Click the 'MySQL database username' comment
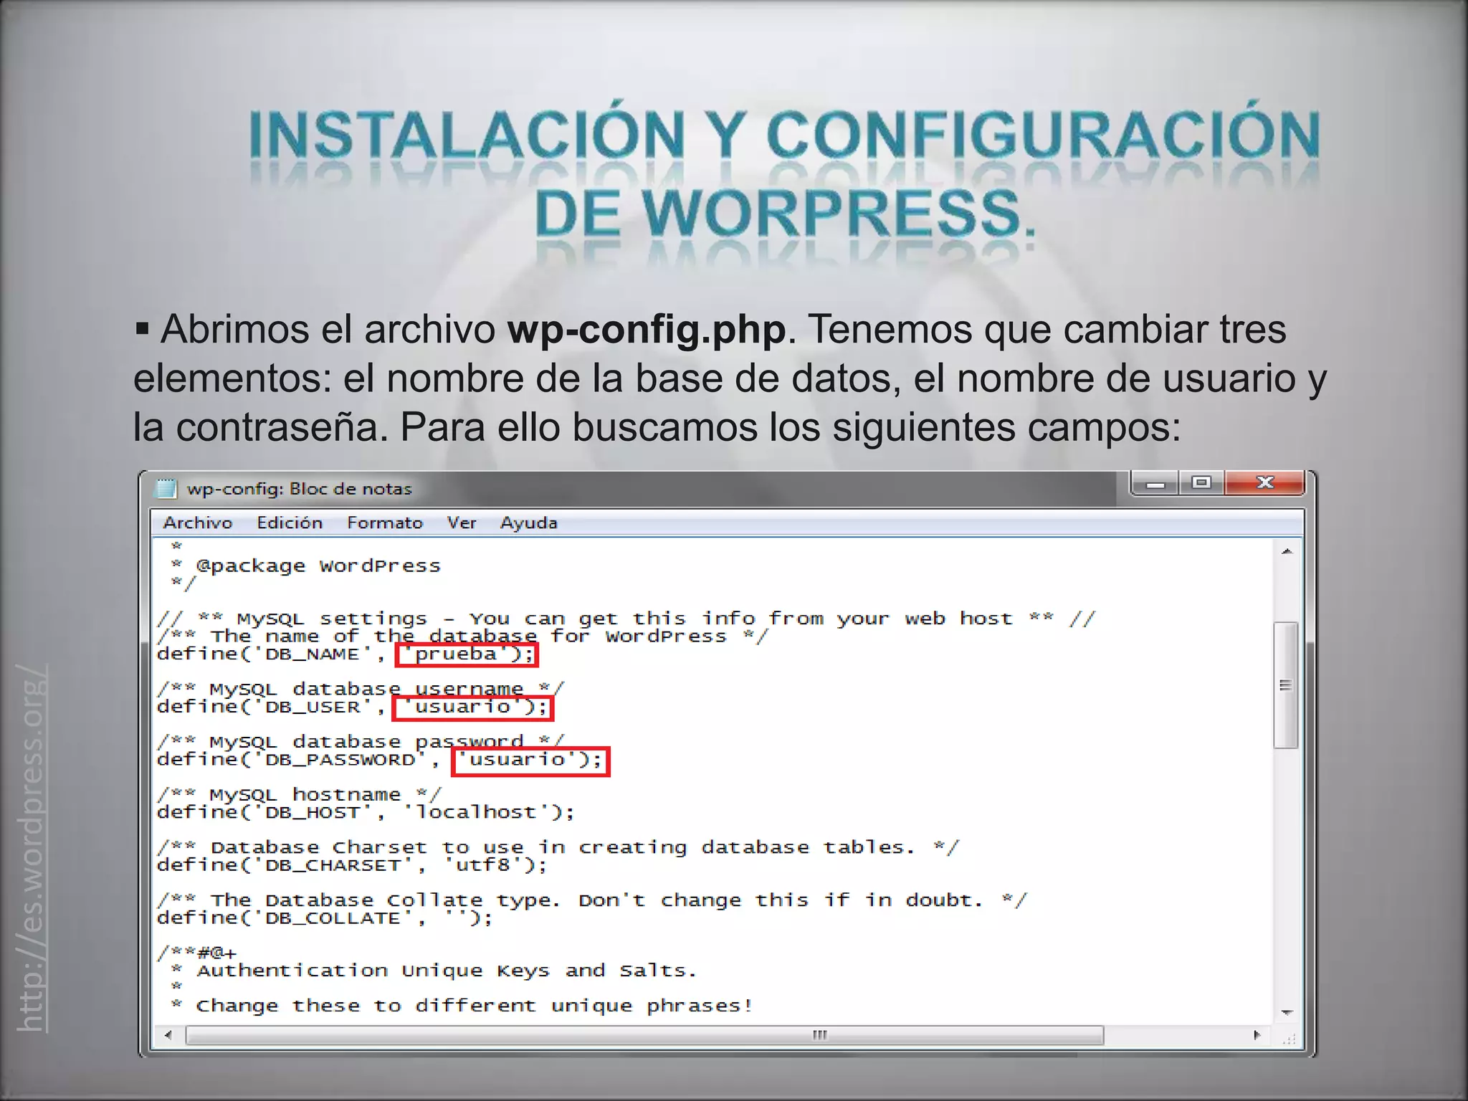Image resolution: width=1468 pixels, height=1101 pixels. point(361,689)
